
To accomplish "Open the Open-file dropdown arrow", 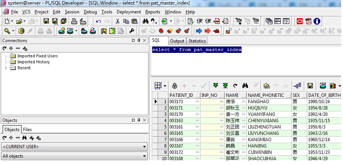I will 25,22.
